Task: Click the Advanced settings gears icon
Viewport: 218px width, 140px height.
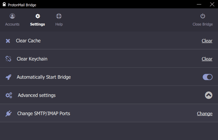Action: 9,95
